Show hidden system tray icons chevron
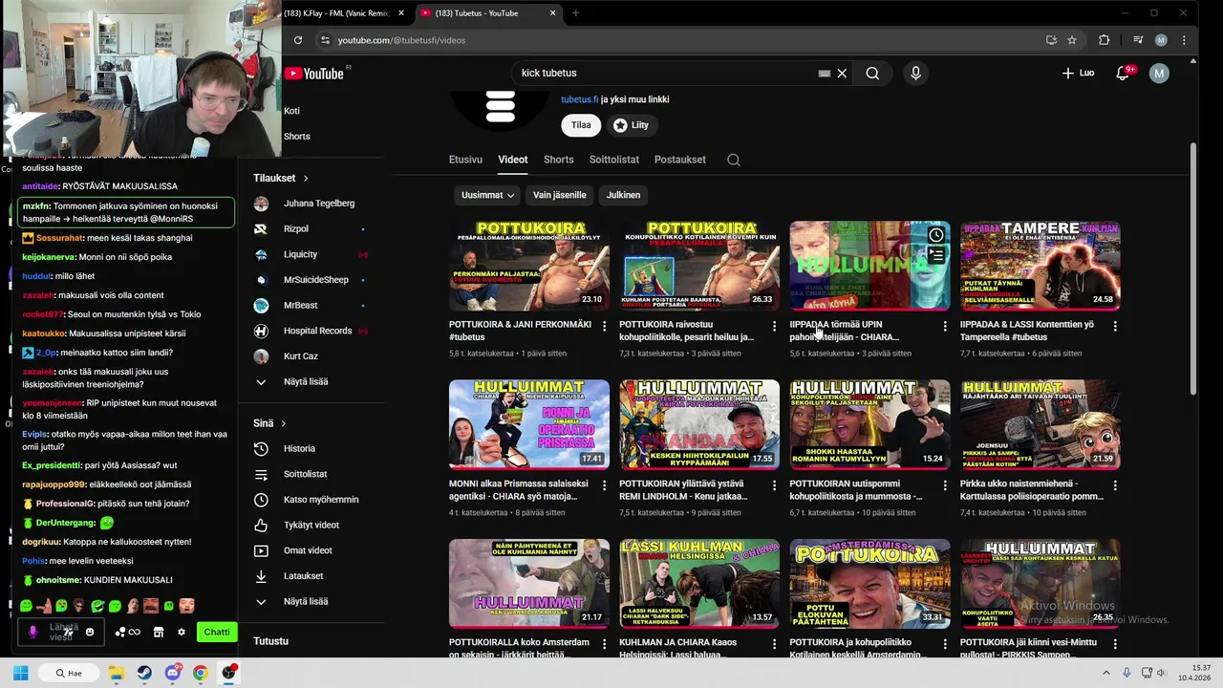Screen dimensions: 1223x688 (1106, 673)
